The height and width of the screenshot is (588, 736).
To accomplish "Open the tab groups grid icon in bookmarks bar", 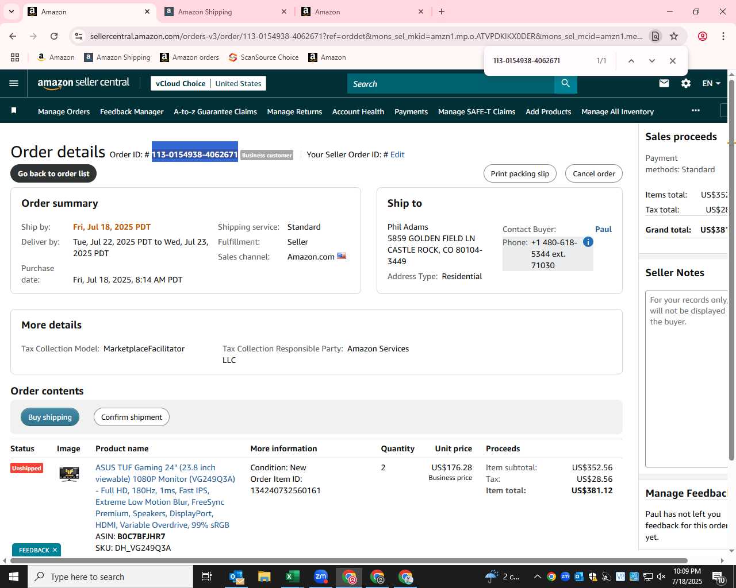I will click(x=15, y=57).
